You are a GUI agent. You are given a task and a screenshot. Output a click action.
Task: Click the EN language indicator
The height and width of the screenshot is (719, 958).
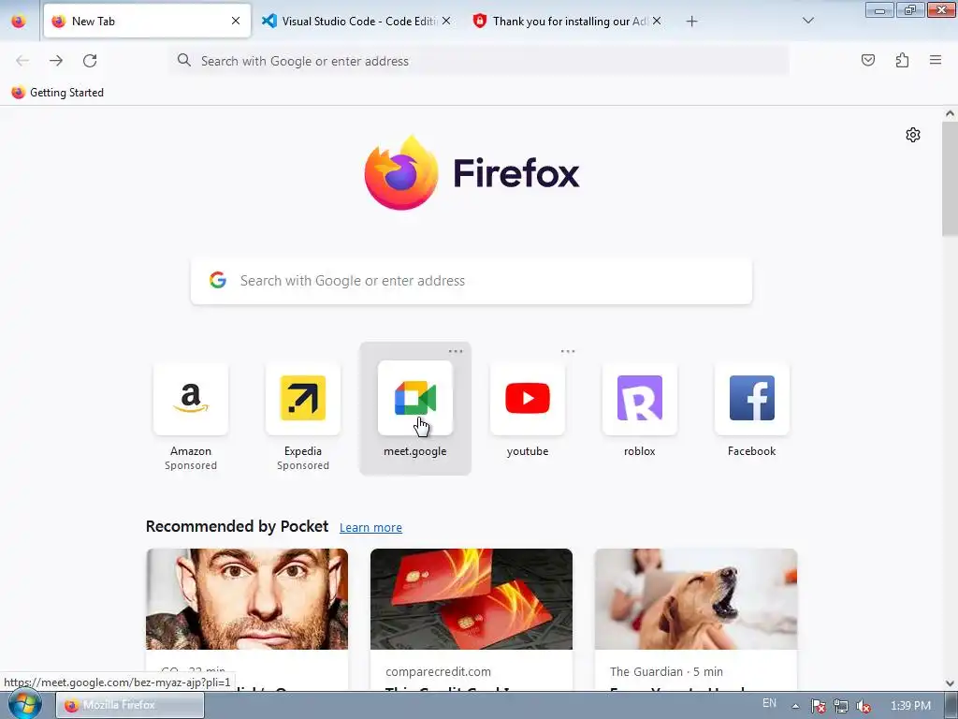pyautogui.click(x=769, y=703)
